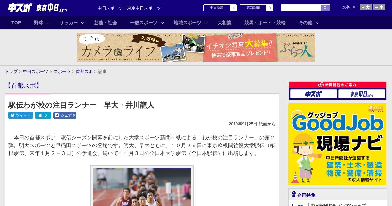Screen dimensions: 392x206
Task: Click the arrow beside 中日新聞
Action: (x=233, y=8)
